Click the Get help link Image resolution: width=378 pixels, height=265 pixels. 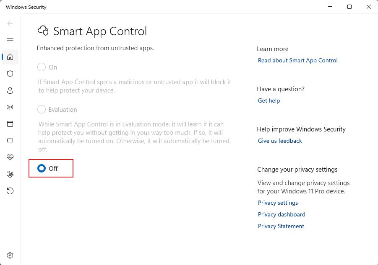pyautogui.click(x=269, y=101)
